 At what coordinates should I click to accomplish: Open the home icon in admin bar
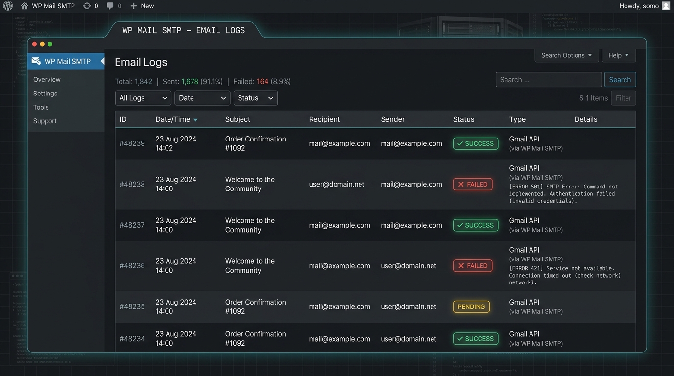pyautogui.click(x=24, y=6)
